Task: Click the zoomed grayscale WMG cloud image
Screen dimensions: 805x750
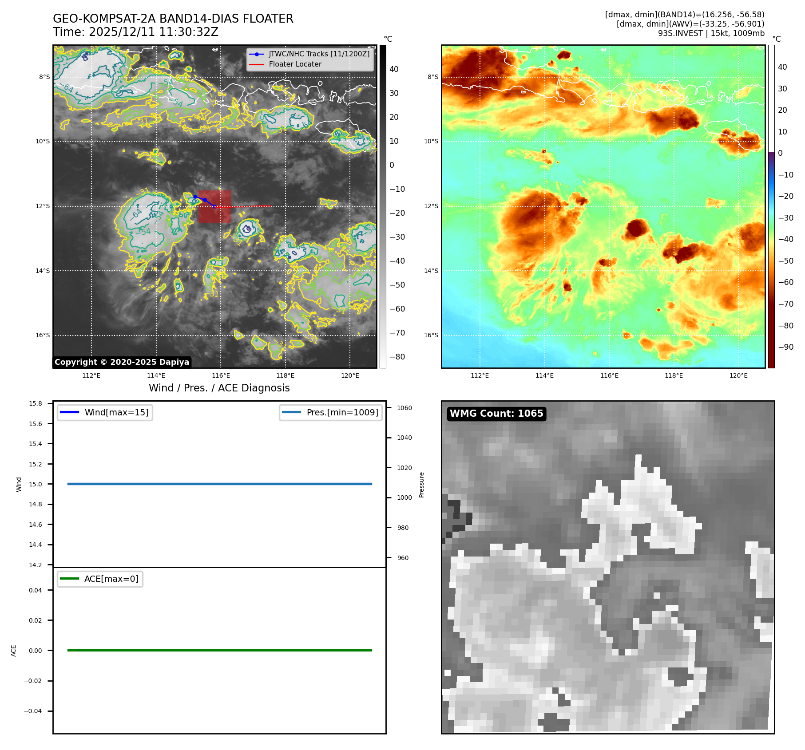Action: 607,567
